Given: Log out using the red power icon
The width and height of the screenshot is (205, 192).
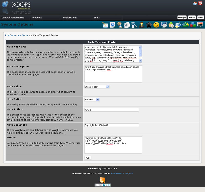Looking at the screenshot, I should pos(200,3).
